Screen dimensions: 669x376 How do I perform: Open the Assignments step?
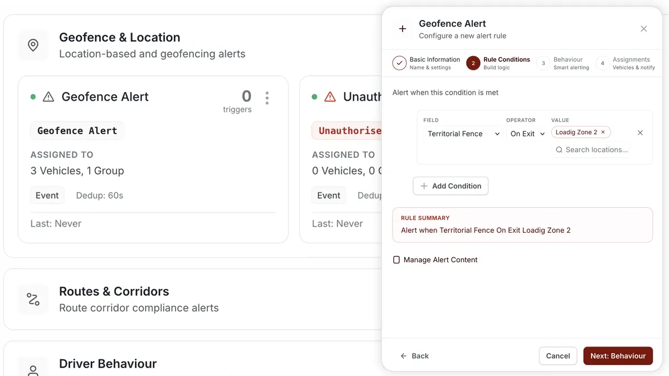[626, 63]
